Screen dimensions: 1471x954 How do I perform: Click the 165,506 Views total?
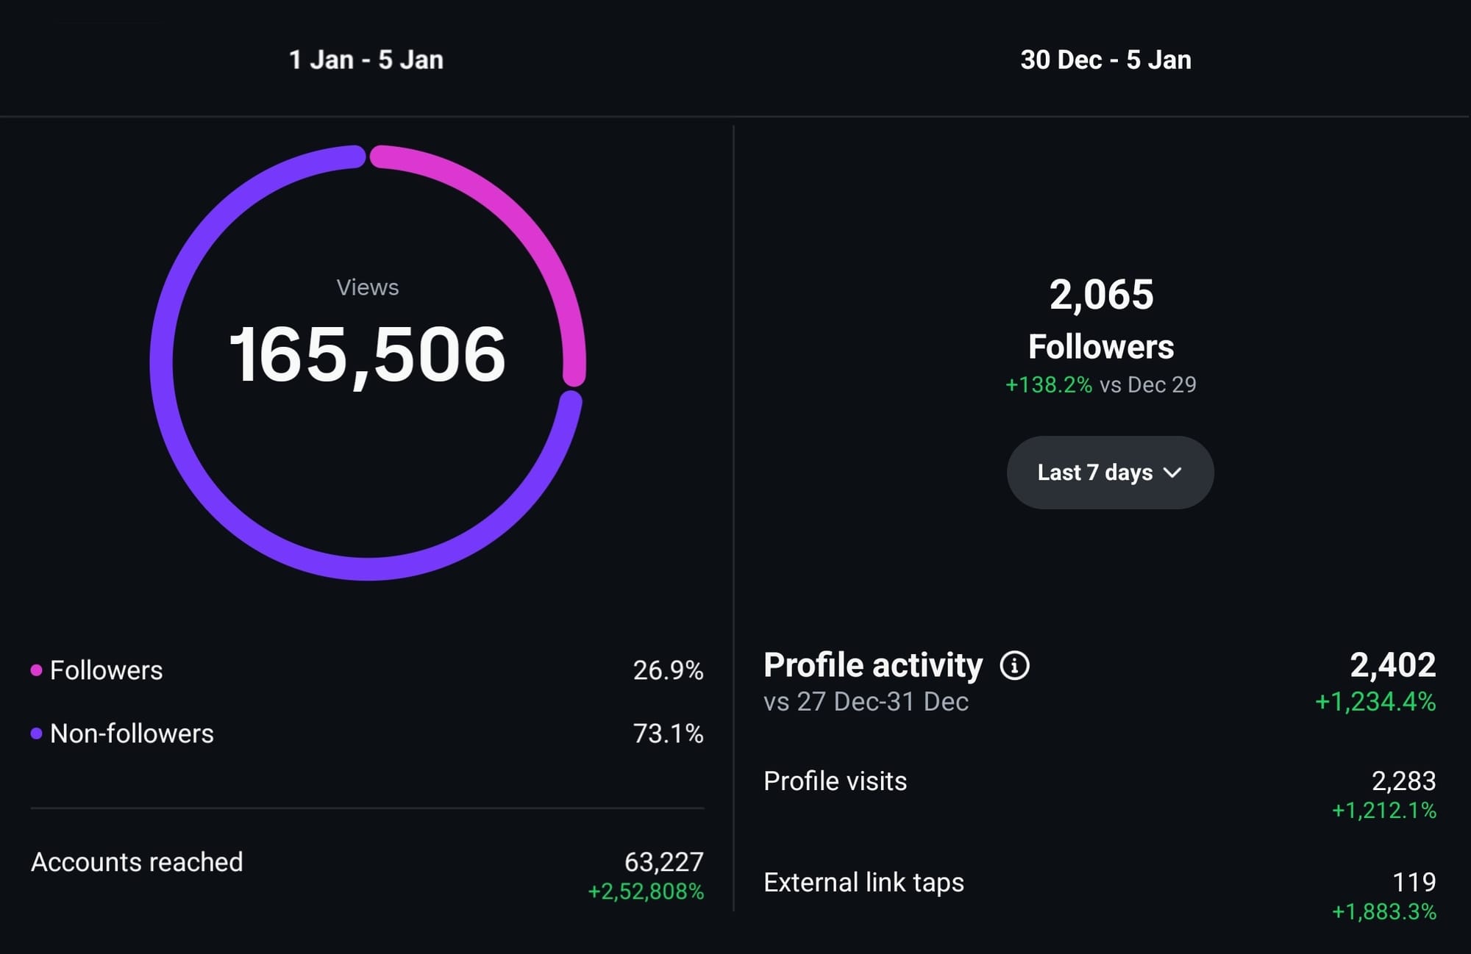tap(367, 355)
